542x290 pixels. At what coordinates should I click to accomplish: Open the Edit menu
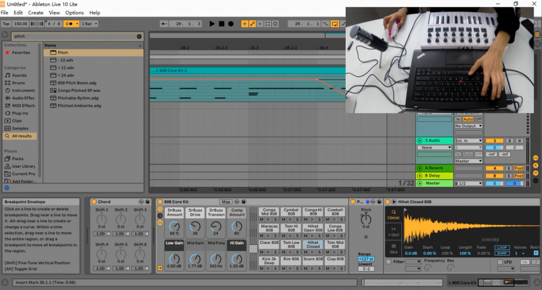click(x=18, y=13)
